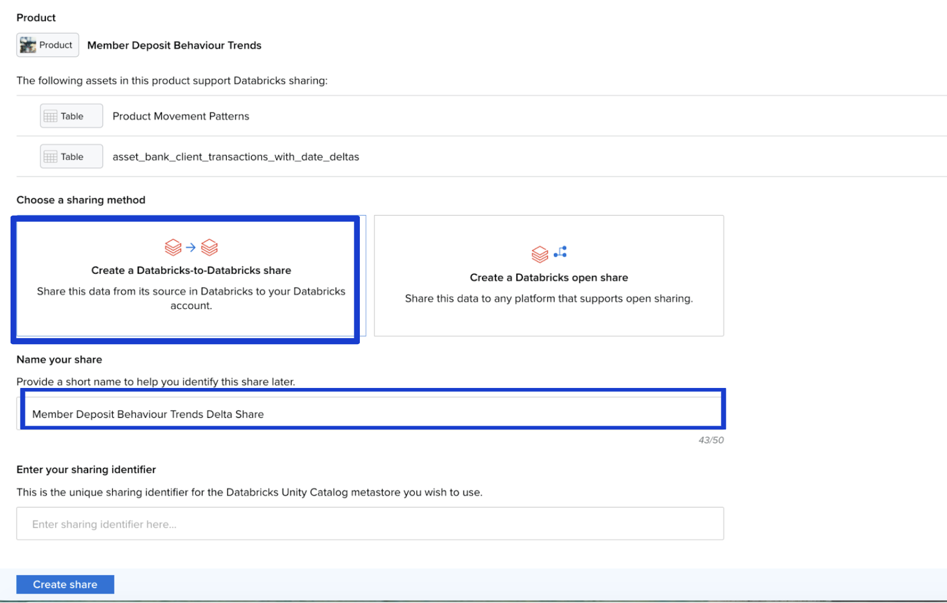Viewport: 947px width, 603px height.
Task: Click the 43/50 character counter
Action: click(711, 440)
